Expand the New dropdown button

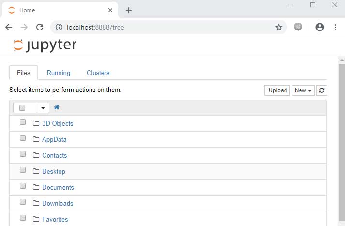click(303, 90)
